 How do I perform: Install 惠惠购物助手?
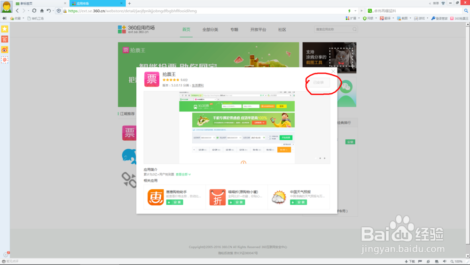pyautogui.click(x=174, y=202)
